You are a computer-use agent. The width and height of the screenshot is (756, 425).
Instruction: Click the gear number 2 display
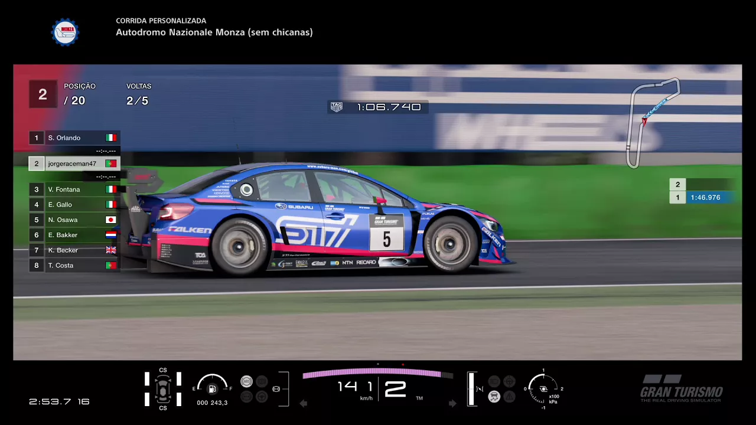click(x=395, y=388)
